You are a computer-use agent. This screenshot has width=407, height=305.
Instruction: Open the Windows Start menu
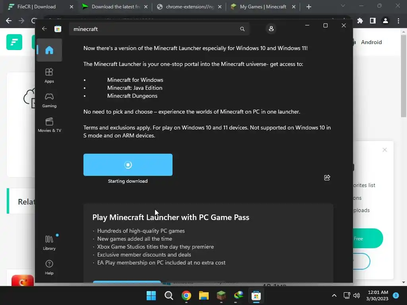[151, 295]
